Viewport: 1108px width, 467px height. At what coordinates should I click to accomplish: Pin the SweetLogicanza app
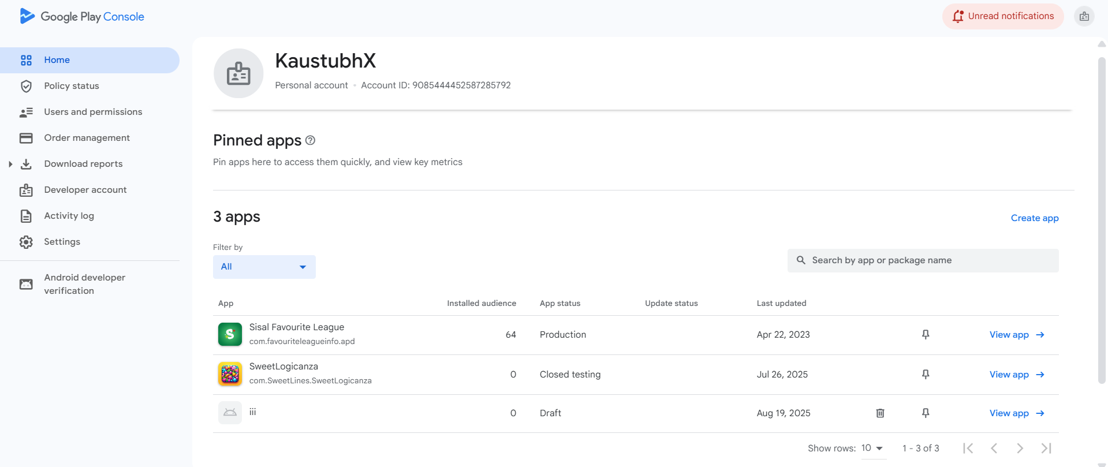926,375
